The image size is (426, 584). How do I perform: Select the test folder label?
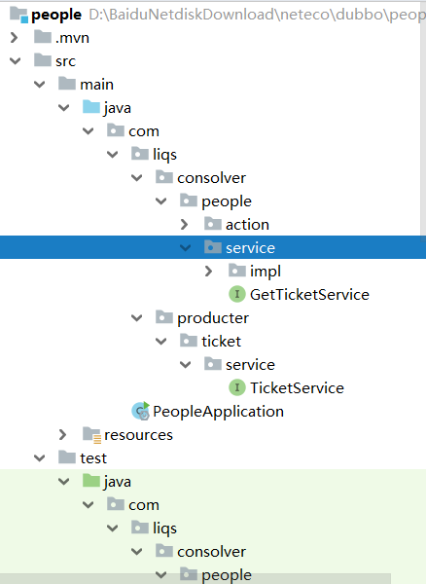[x=93, y=458]
